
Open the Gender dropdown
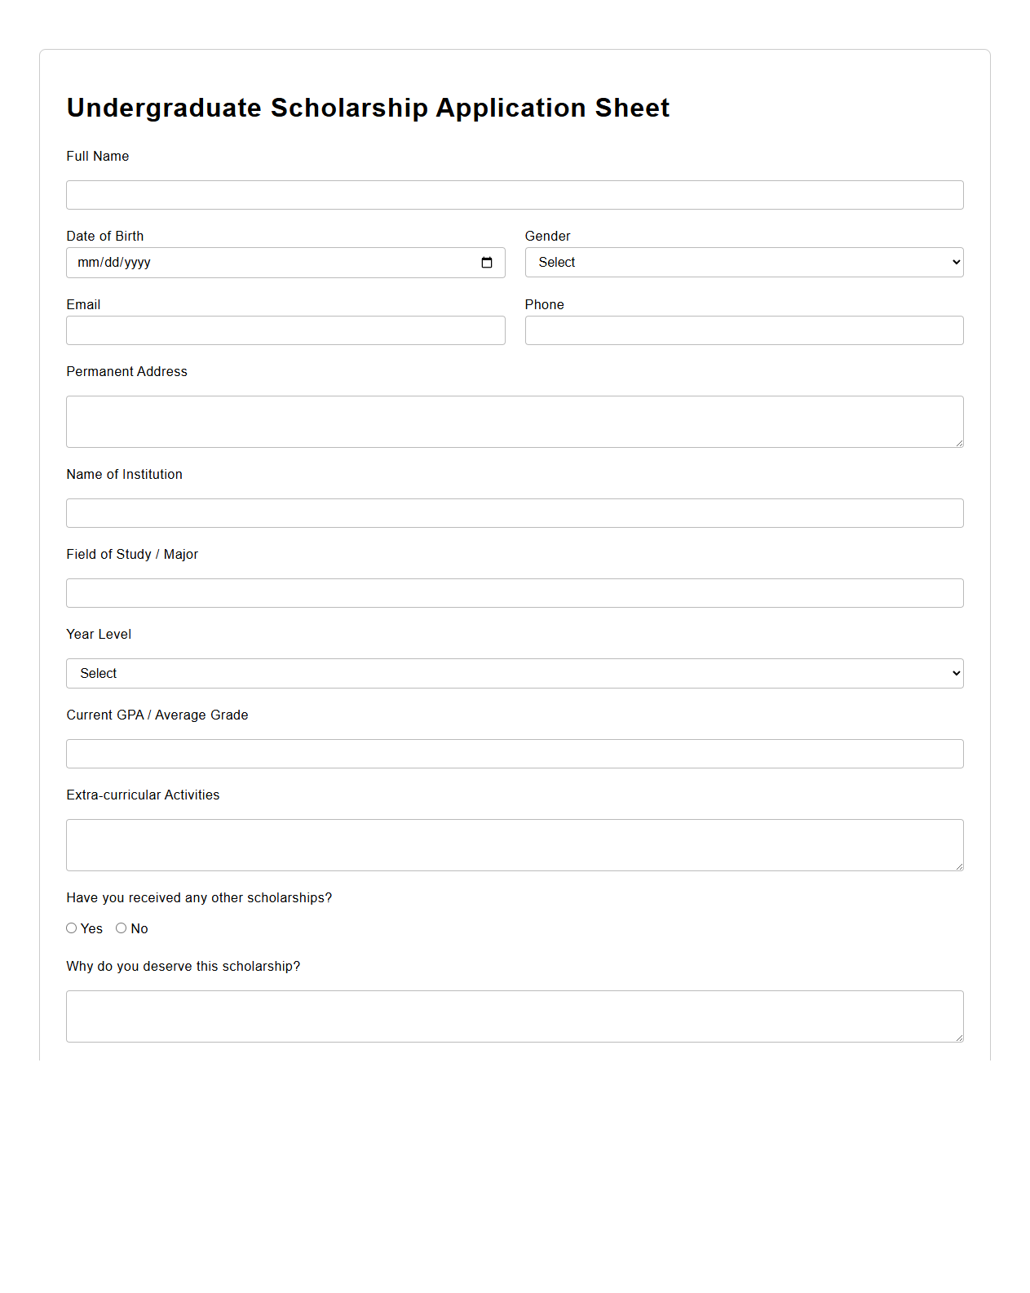tap(743, 262)
